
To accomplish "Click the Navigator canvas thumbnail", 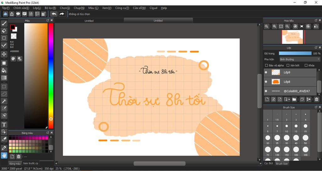I will (x=292, y=37).
